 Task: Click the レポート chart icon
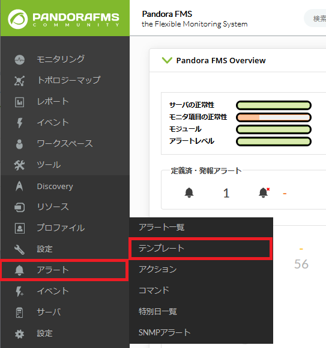(19, 102)
